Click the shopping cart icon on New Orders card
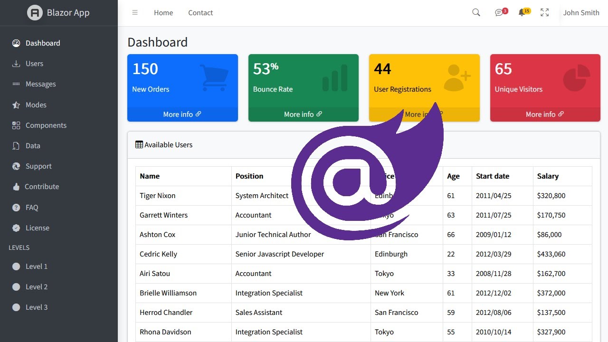The width and height of the screenshot is (608, 342). 214,77
